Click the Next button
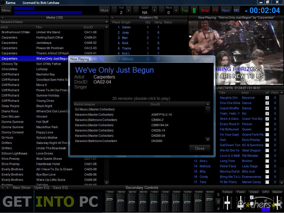This screenshot has height=213, width=284. click(x=226, y=11)
